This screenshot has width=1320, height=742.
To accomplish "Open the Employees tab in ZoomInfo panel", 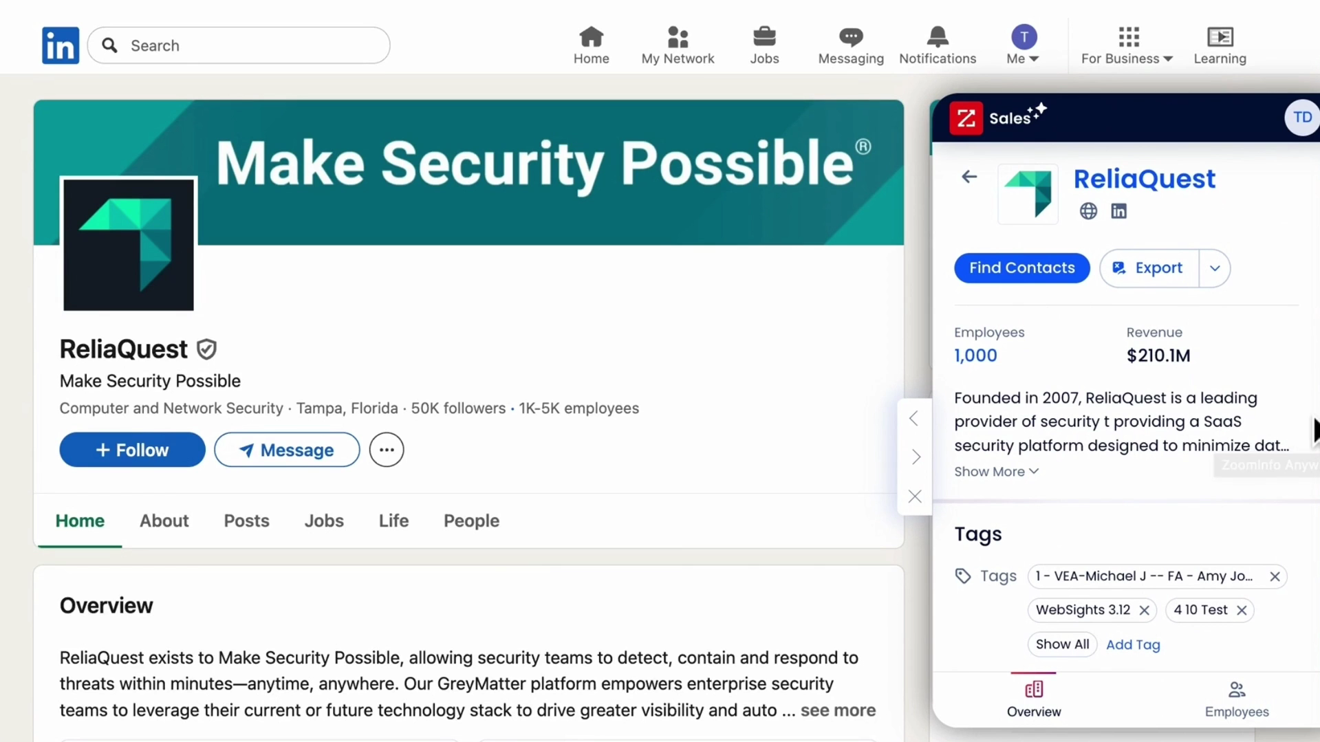I will 1237,699.
